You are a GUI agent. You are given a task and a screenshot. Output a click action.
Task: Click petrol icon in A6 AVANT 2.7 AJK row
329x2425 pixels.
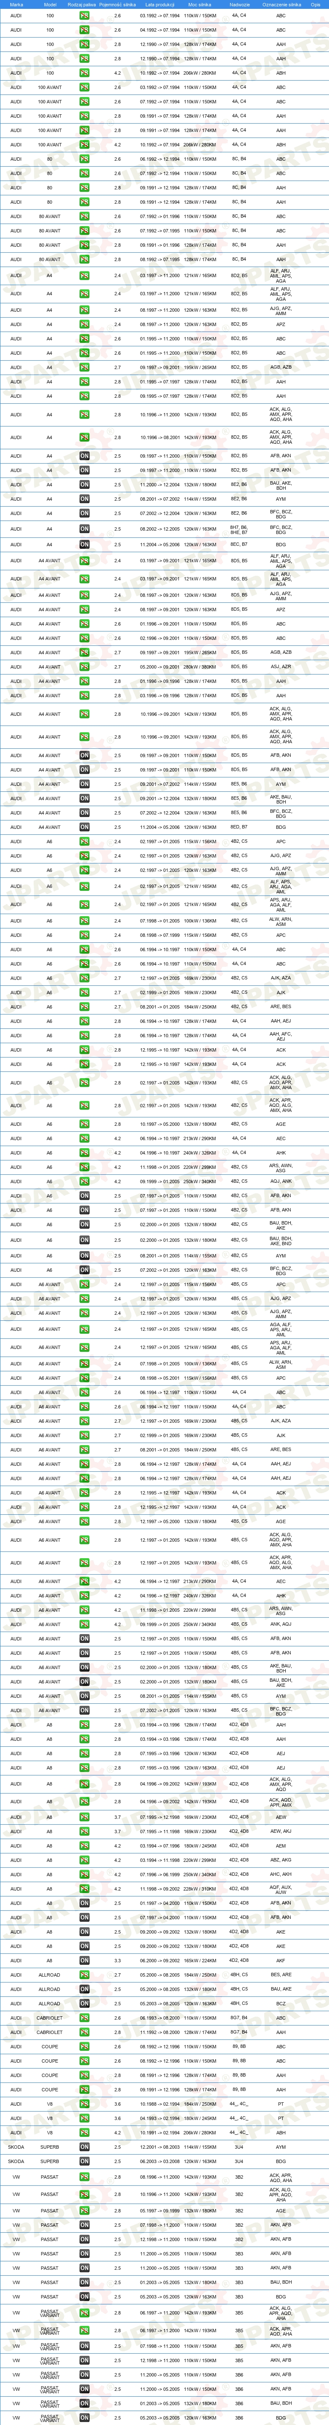85,1435
